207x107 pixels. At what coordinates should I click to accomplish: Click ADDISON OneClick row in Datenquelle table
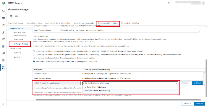[x=118, y=74]
